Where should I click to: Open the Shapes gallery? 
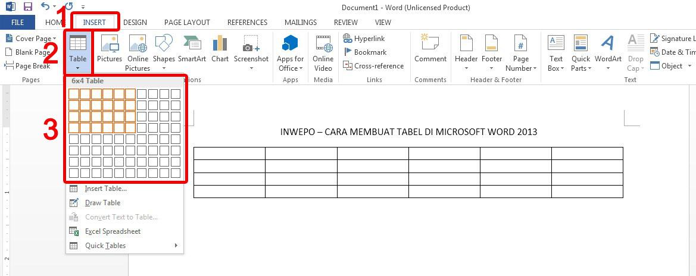164,52
